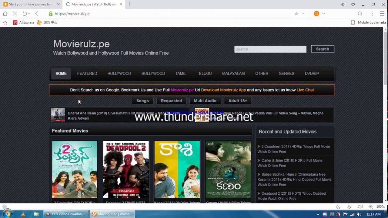Open new tab with plus button
The height and width of the screenshot is (218, 388).
tap(129, 4)
